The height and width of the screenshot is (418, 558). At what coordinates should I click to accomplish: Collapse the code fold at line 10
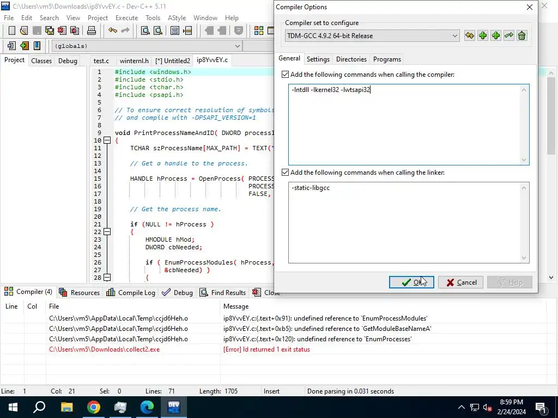pyautogui.click(x=107, y=140)
